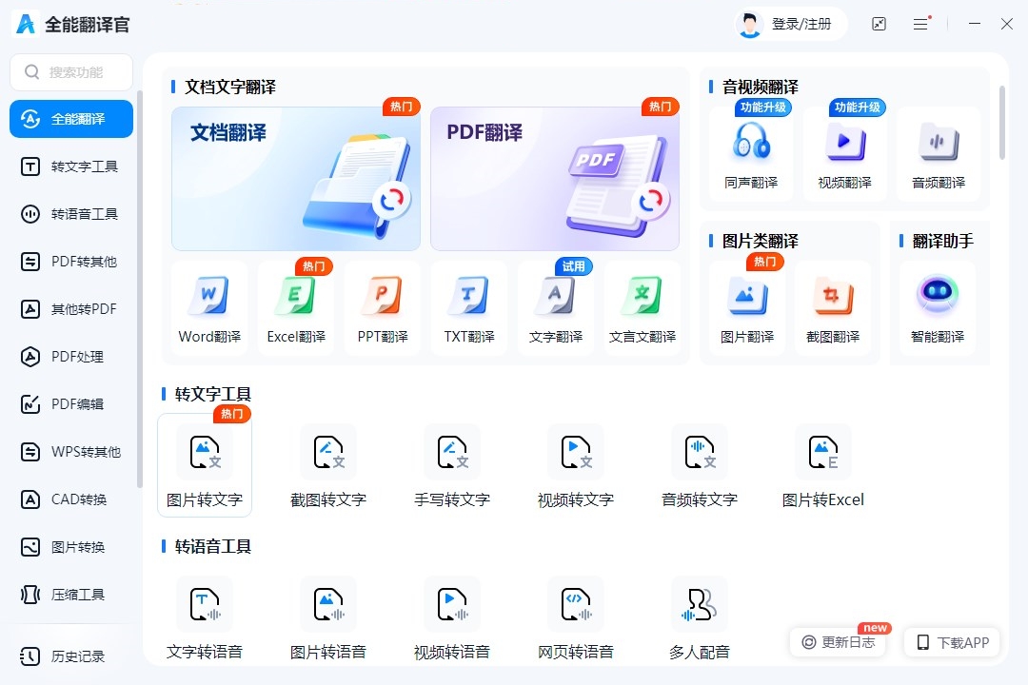Click the 全能翻译官 app logo
1028x685 pixels.
(26, 24)
